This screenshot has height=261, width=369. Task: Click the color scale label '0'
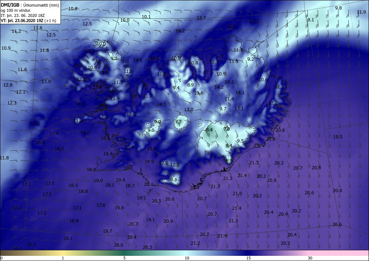coord(1,258)
